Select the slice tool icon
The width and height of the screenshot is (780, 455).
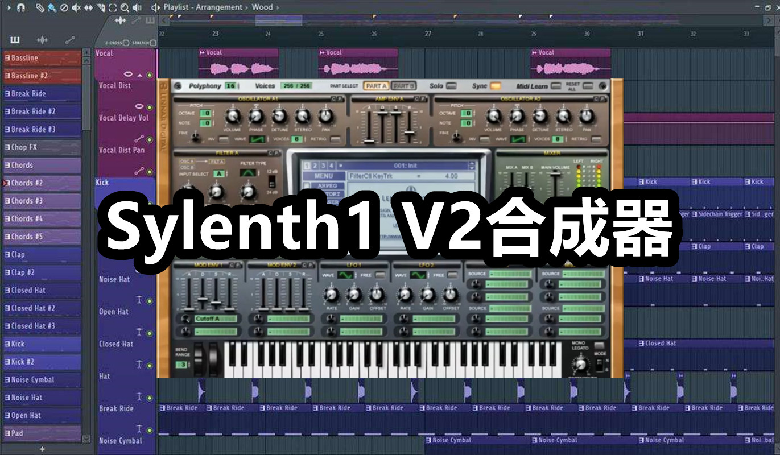click(101, 7)
